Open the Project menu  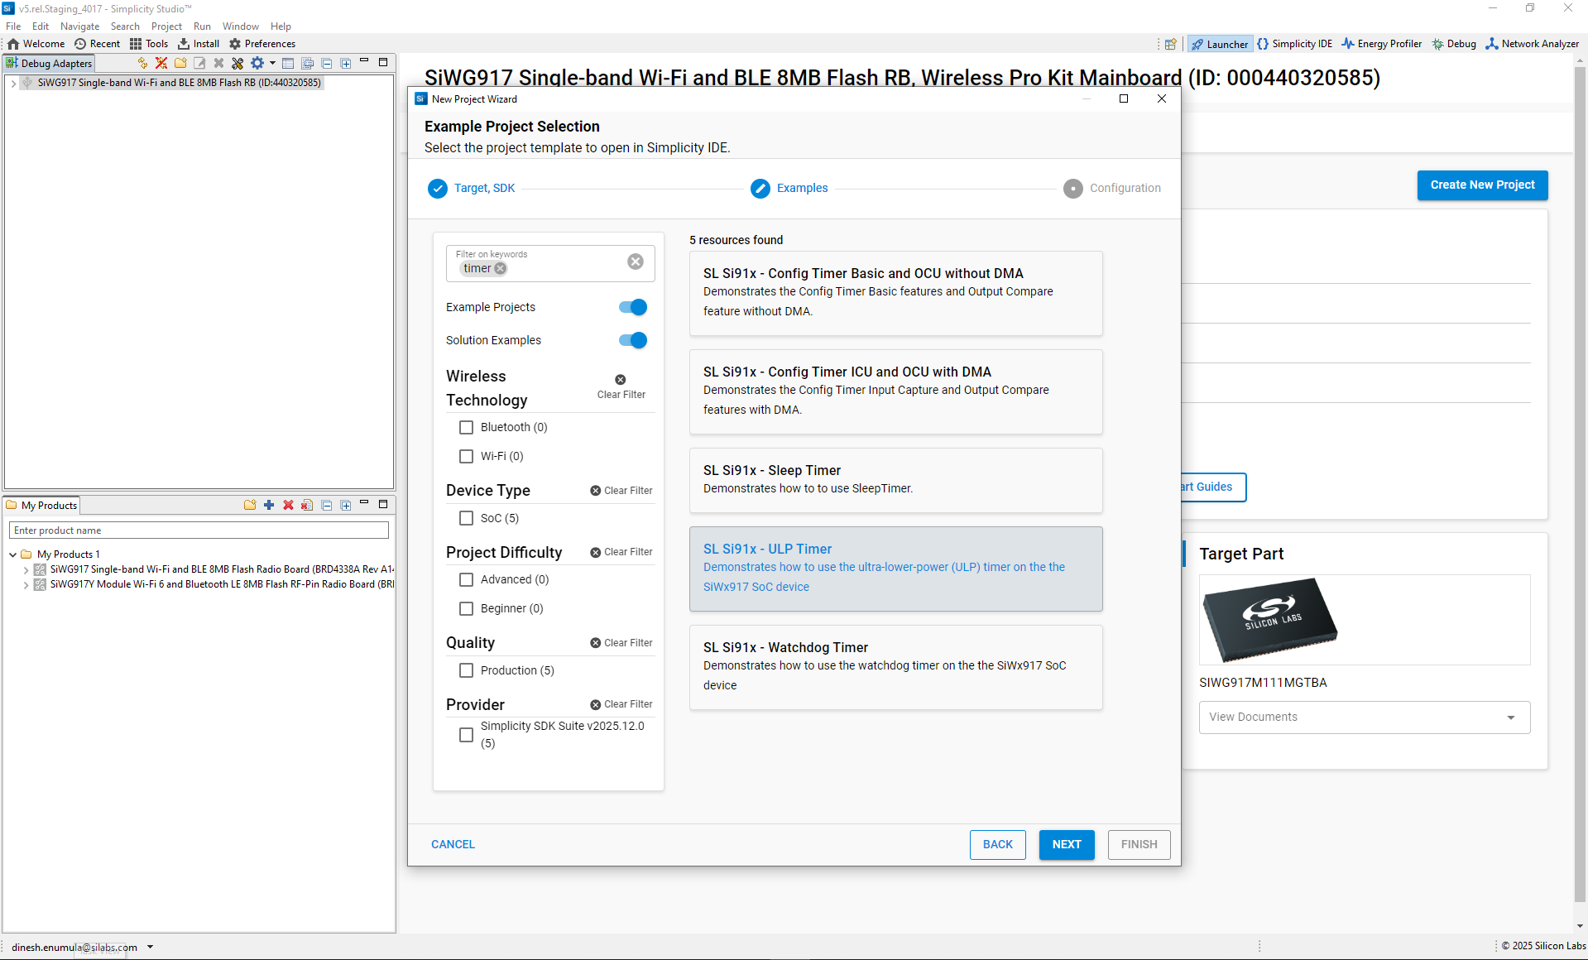coord(166,26)
